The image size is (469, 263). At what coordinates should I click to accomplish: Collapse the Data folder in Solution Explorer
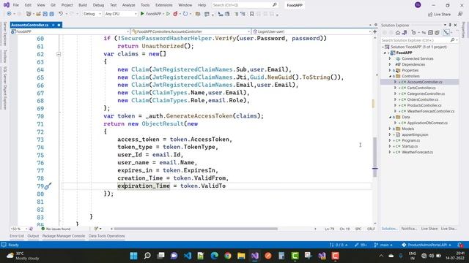coord(391,117)
